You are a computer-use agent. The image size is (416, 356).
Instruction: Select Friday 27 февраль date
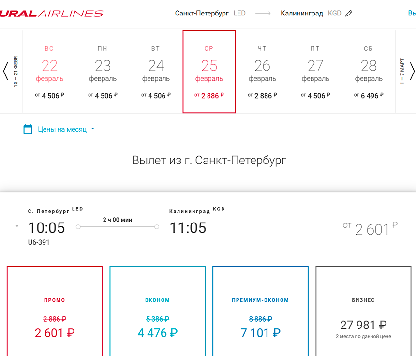pos(315,72)
